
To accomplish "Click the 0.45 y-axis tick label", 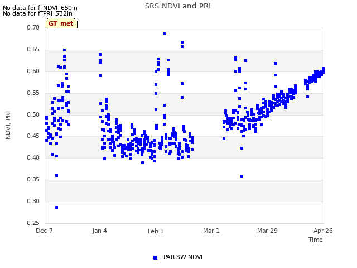I will [x=33, y=136].
